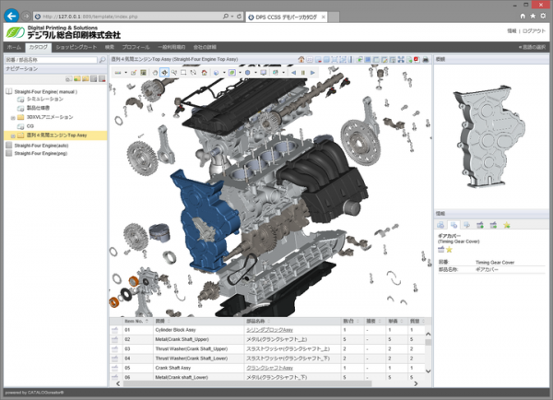
Task: Click the add-to-cart icon below Timing Gear Cover
Action: pos(441,250)
